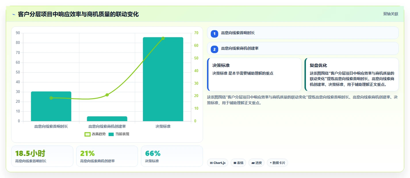This screenshot has height=178, width=410.
Task: Click the 当前表现 teal legend swatch
Action: 111,134
